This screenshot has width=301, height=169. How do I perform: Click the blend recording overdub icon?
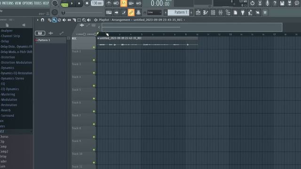click(131, 3)
